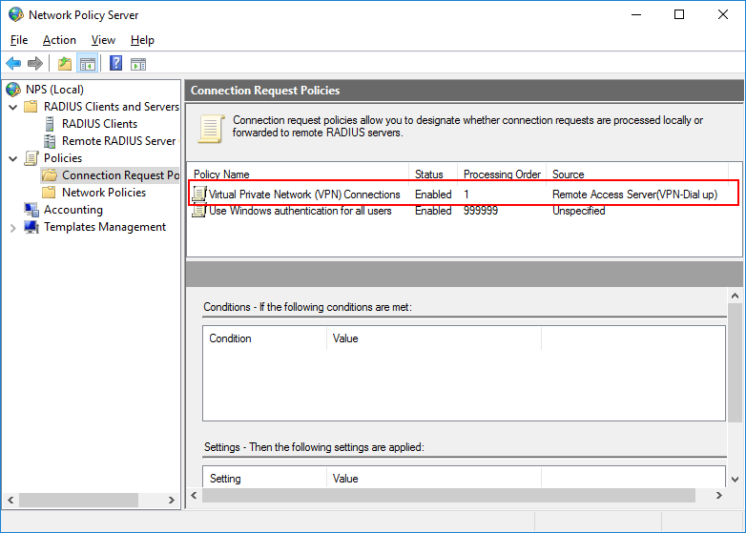Collapse the Policies tree node
The image size is (746, 533).
(13, 158)
